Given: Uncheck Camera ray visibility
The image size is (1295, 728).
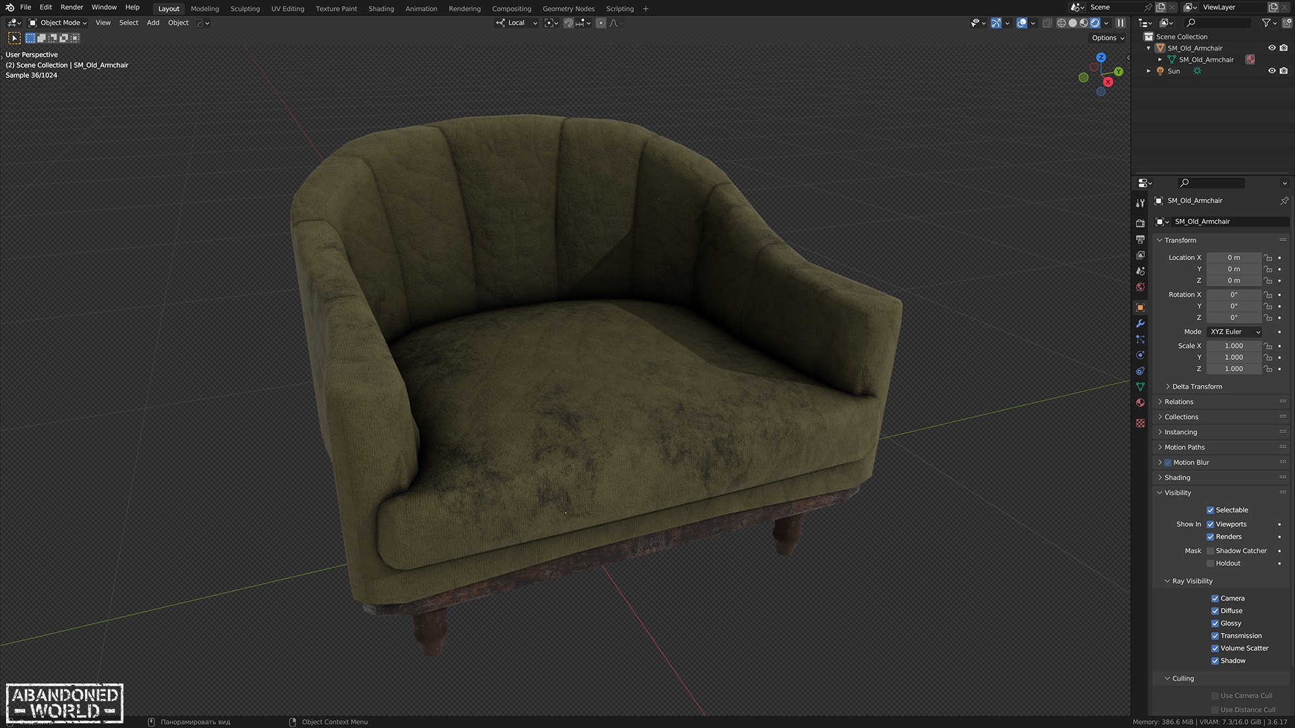Looking at the screenshot, I should tap(1215, 599).
